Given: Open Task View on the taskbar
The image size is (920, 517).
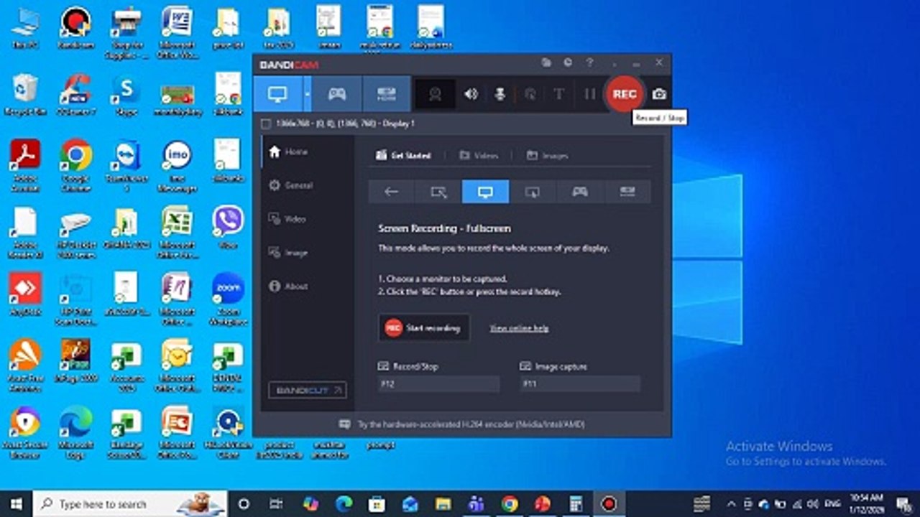Looking at the screenshot, I should tap(275, 504).
